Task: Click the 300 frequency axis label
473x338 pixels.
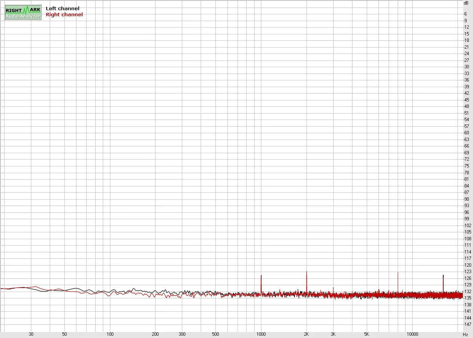Action: [182, 334]
